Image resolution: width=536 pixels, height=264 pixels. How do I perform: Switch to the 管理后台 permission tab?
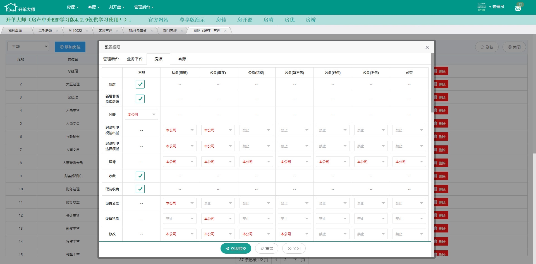pyautogui.click(x=111, y=59)
